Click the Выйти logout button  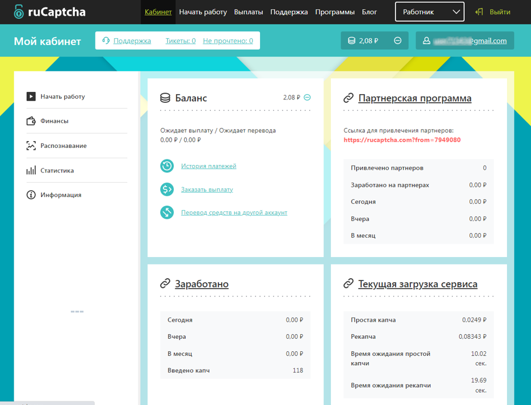click(493, 12)
